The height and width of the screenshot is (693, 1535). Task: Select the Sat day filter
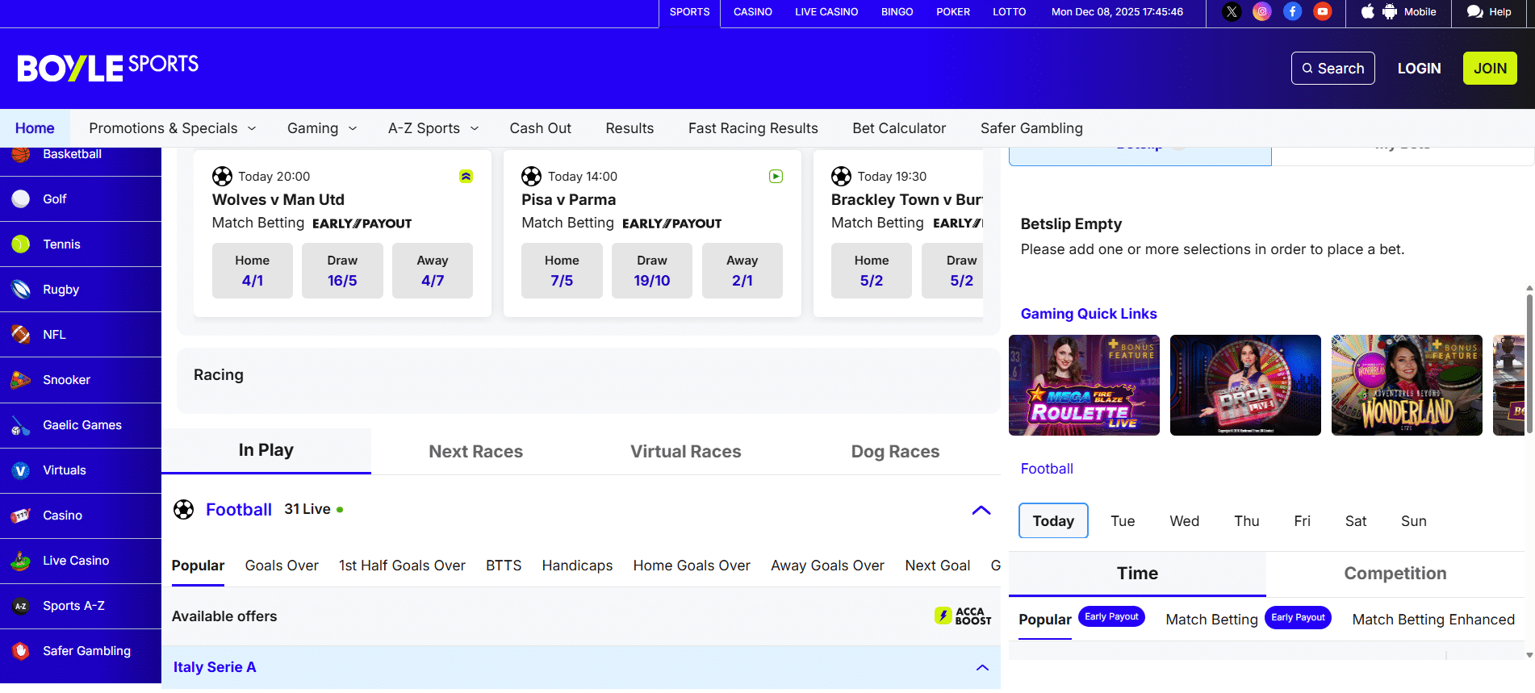pyautogui.click(x=1356, y=521)
